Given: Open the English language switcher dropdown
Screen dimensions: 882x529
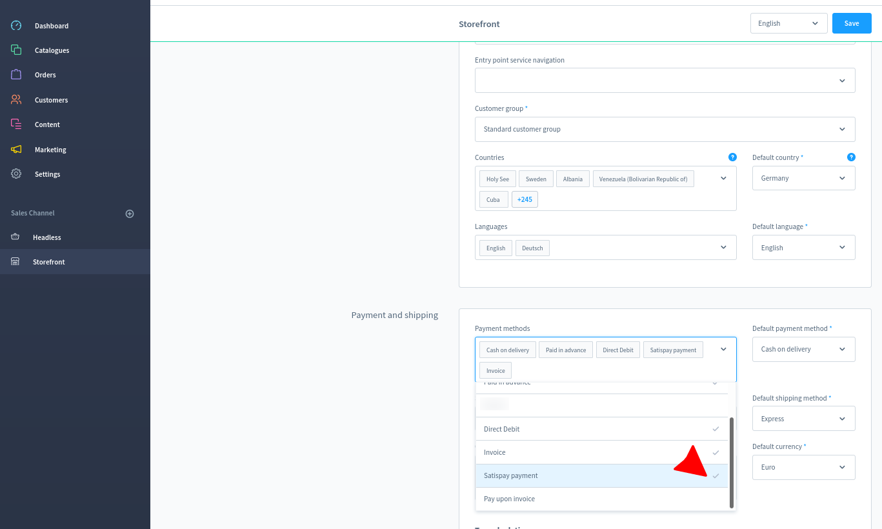Looking at the screenshot, I should (x=788, y=23).
